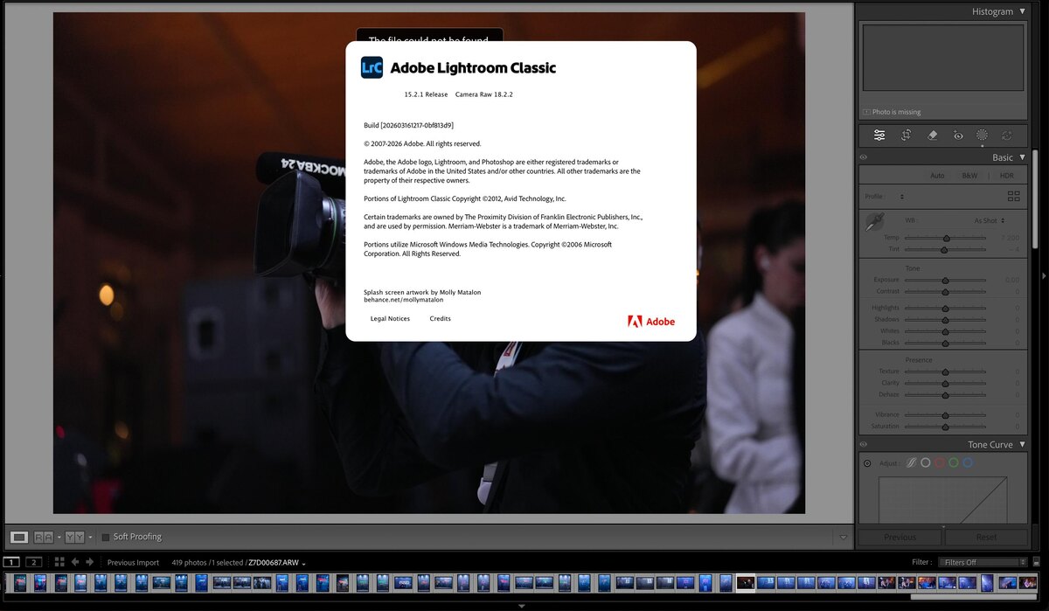Switch to Reference view R|A icon
The width and height of the screenshot is (1049, 611).
pos(42,537)
